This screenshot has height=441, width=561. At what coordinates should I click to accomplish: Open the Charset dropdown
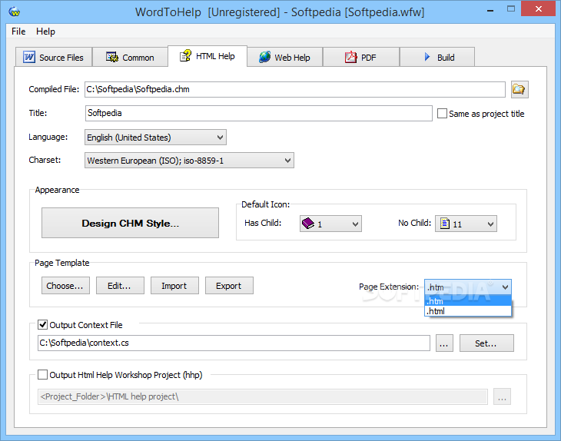(x=189, y=161)
